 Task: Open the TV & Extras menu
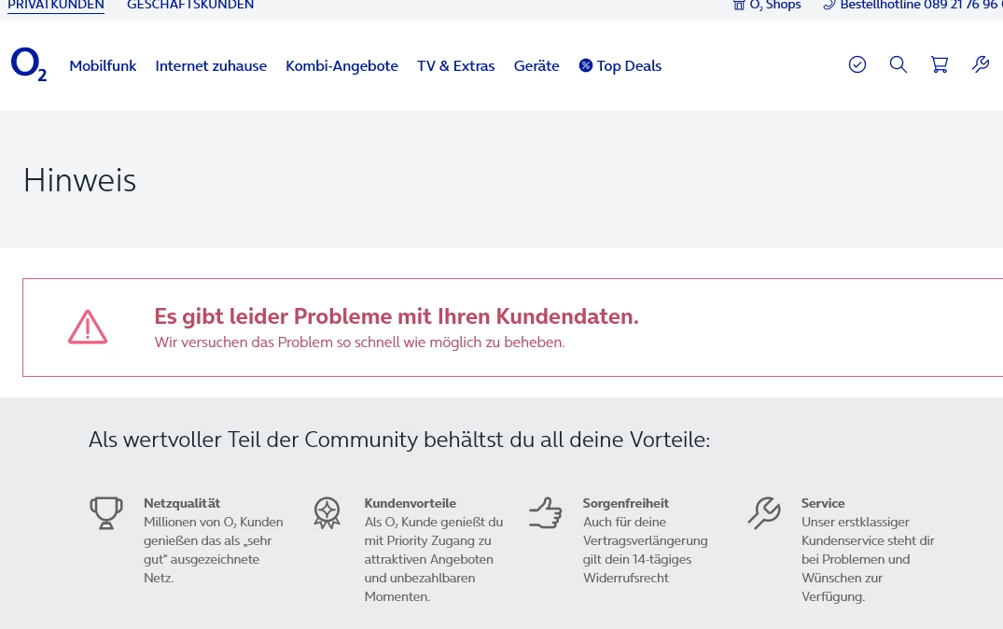(456, 66)
